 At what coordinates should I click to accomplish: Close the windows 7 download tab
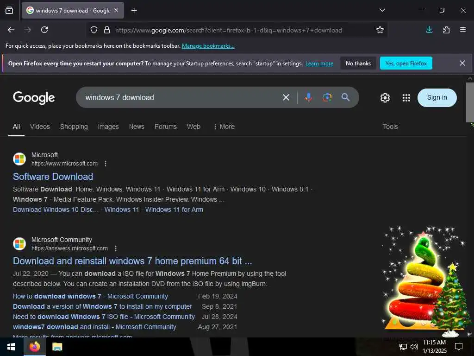tap(116, 10)
